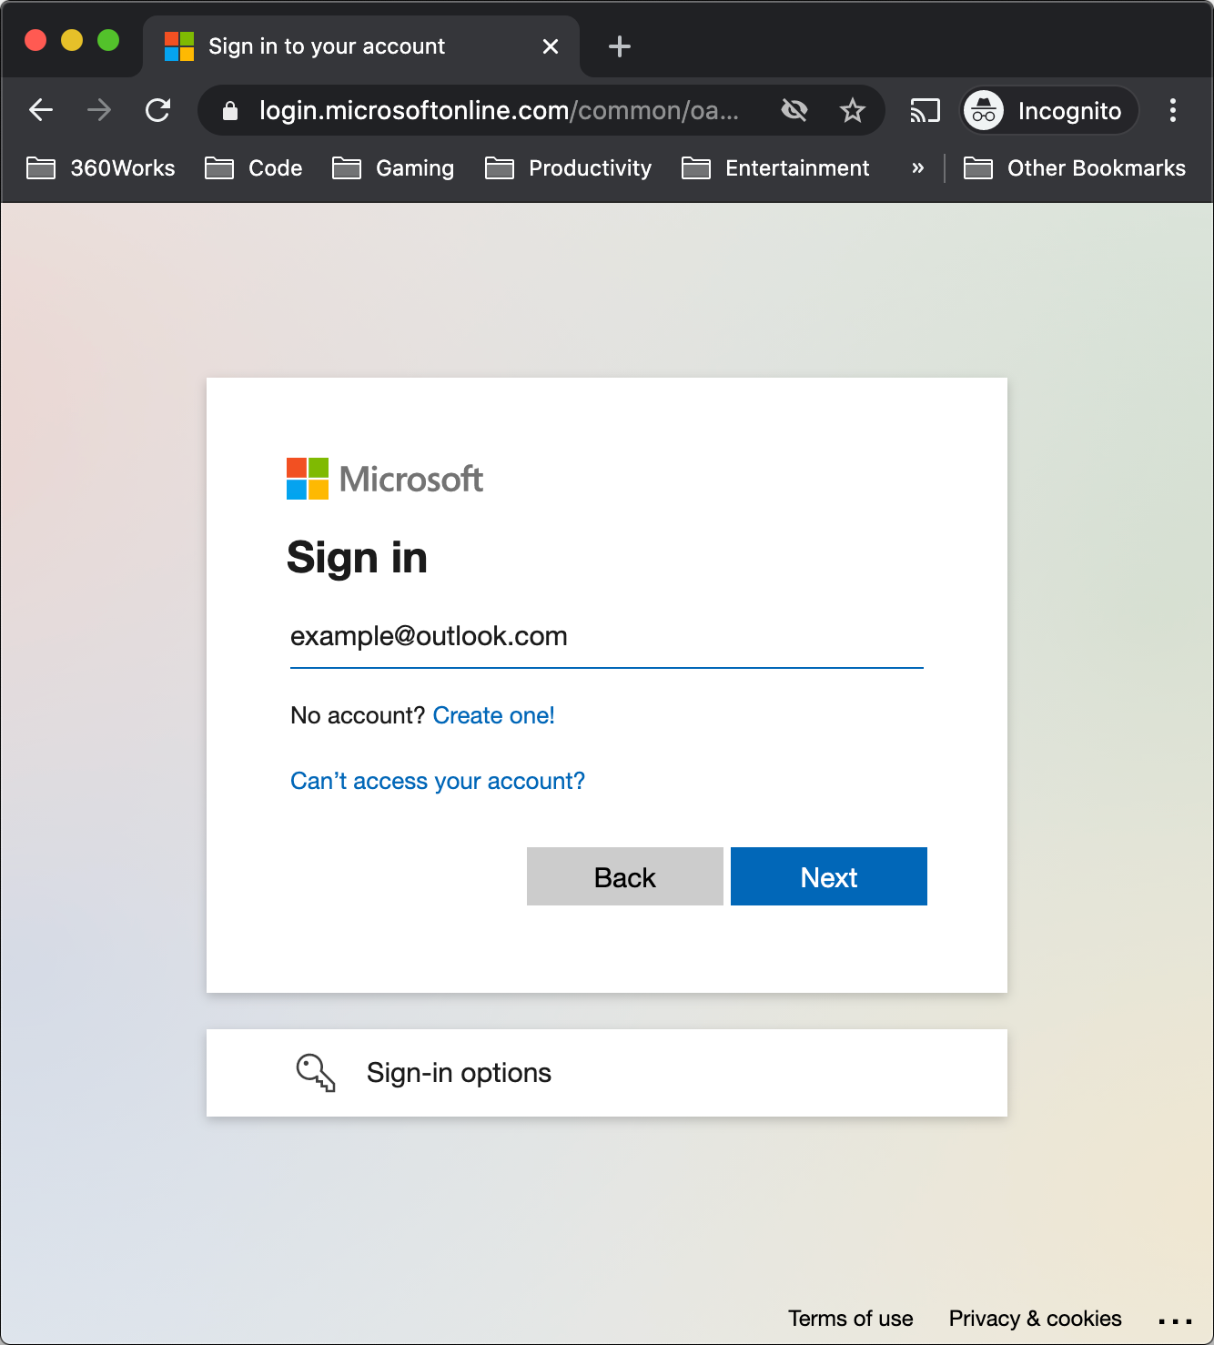Click the address bar URL text

(499, 111)
